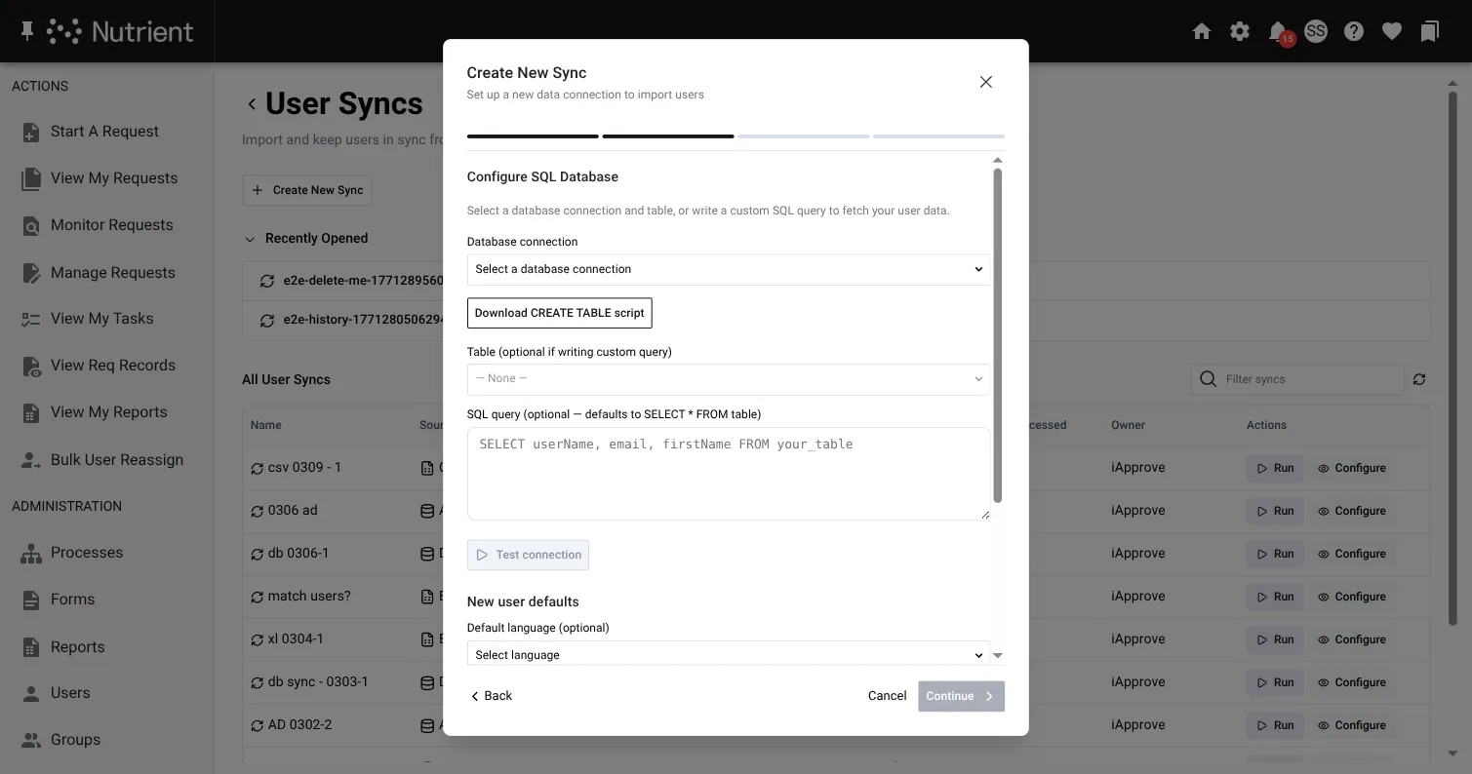Open Start A Request in sidebar

[104, 132]
